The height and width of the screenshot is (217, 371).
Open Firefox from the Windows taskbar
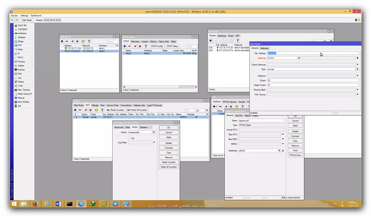35,204
